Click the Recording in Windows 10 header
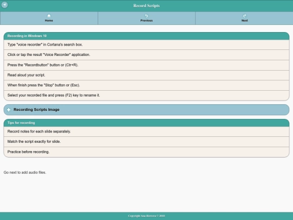 coord(146,36)
